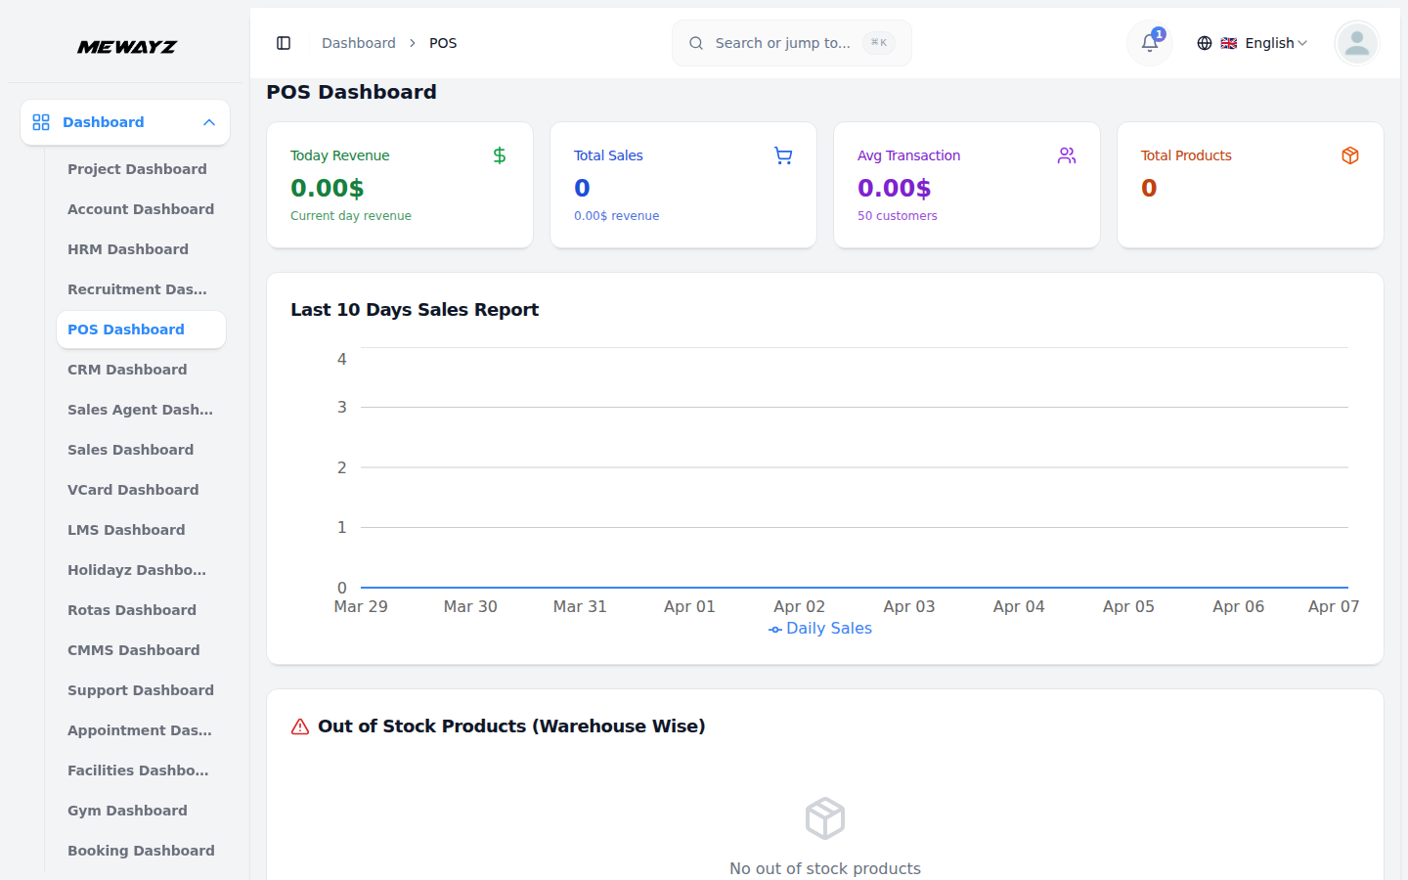The image size is (1408, 880).
Task: Open the user profile avatar menu
Action: pos(1356,43)
